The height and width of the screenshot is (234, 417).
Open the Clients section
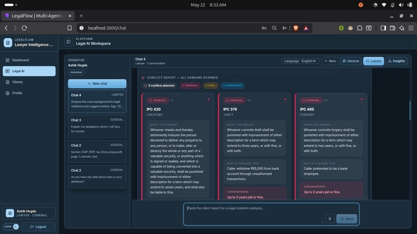29,82
